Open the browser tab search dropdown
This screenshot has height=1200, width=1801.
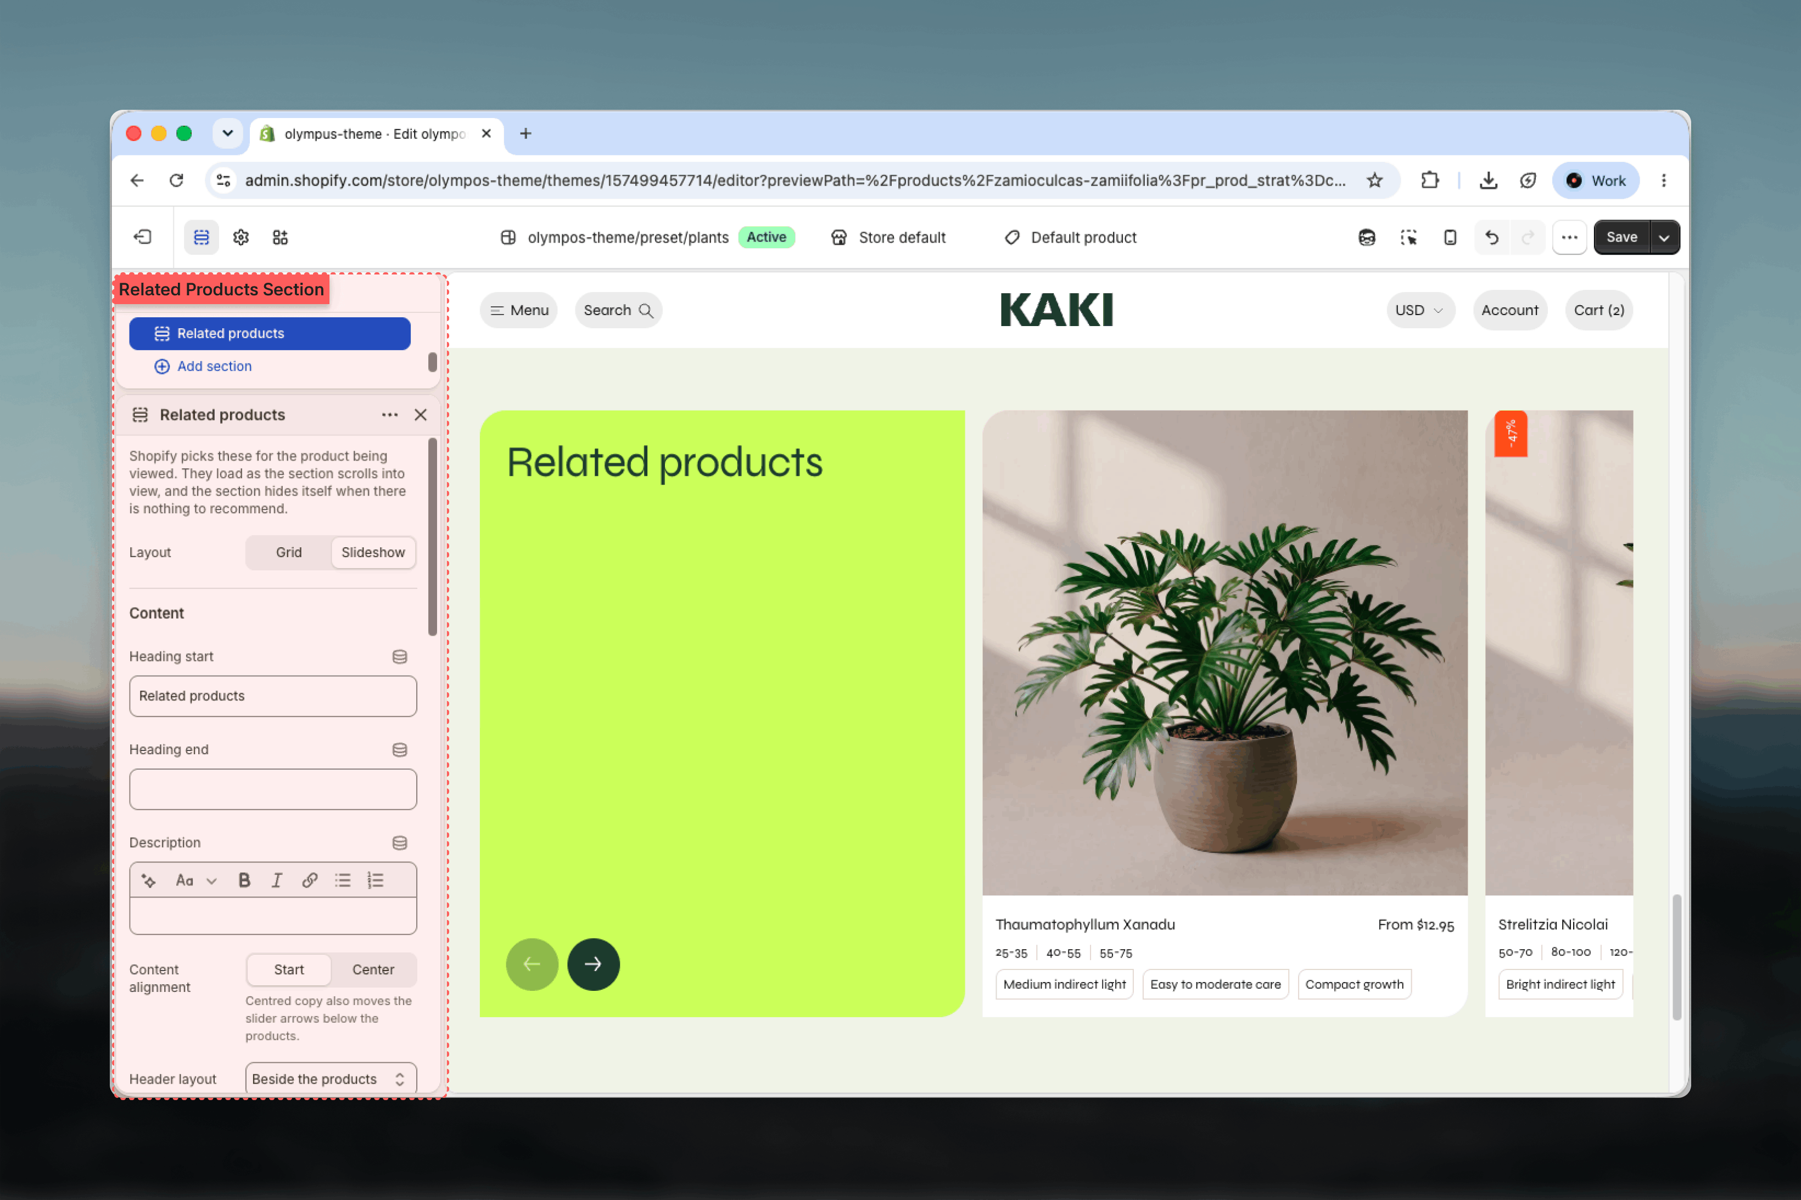coord(227,133)
